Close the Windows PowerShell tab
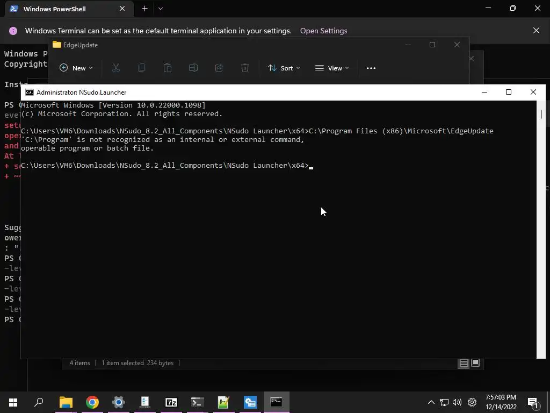The height and width of the screenshot is (413, 550). coord(122,9)
